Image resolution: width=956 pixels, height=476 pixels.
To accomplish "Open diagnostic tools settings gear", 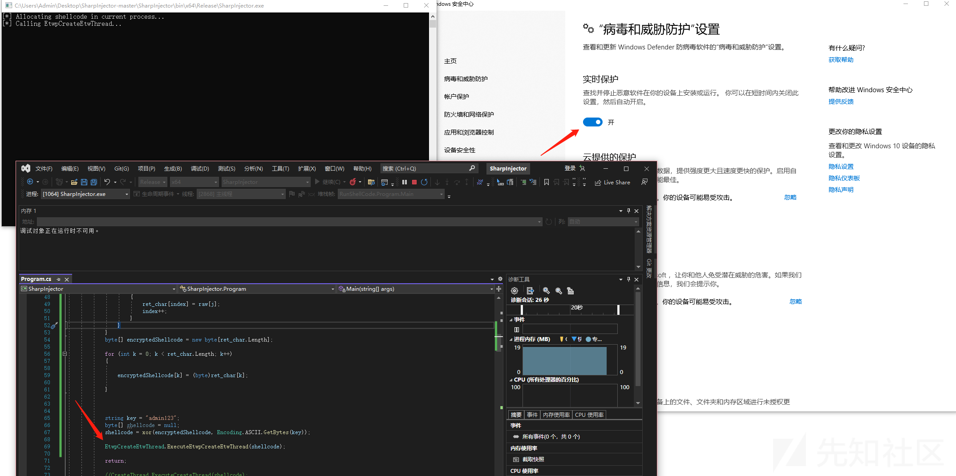I will pos(514,291).
